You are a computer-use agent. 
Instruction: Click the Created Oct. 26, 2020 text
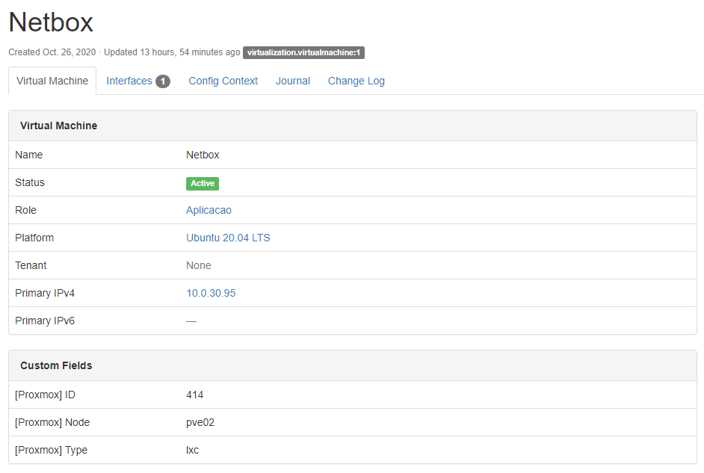click(52, 52)
